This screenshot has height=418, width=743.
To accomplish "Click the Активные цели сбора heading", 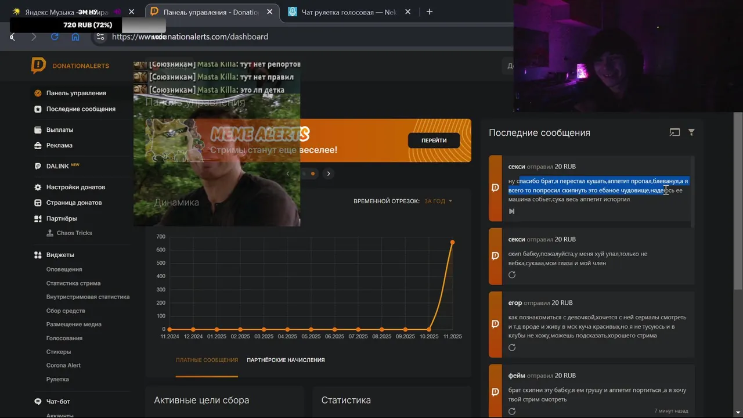I will point(201,400).
